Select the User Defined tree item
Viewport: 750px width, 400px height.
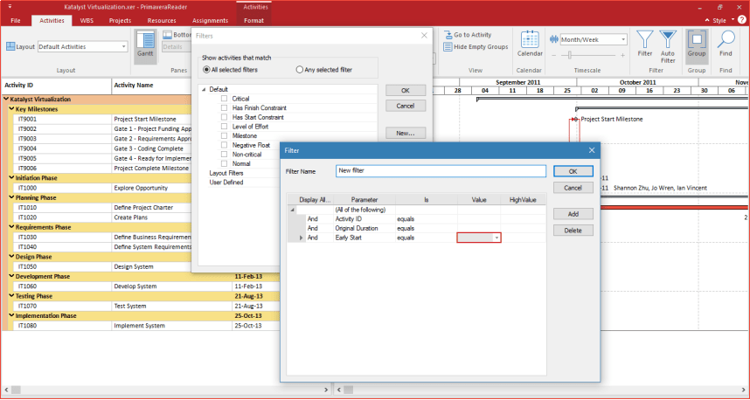tap(226, 182)
